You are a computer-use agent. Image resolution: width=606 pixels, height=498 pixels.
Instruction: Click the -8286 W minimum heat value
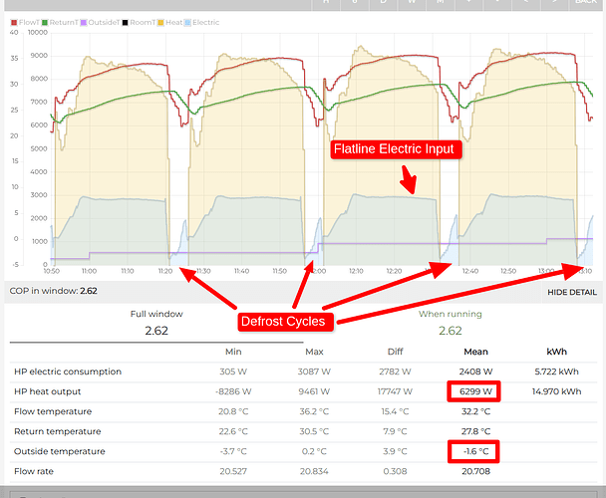pos(233,391)
